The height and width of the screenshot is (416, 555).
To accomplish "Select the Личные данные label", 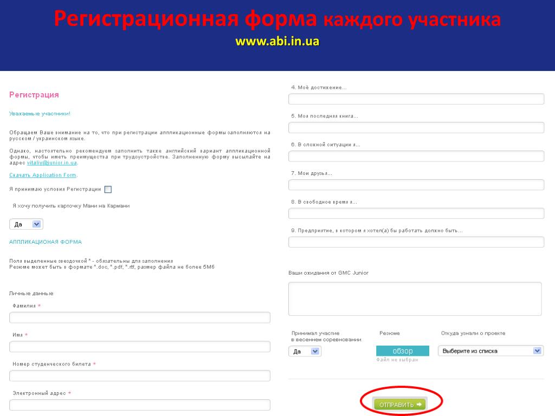I will point(31,293).
